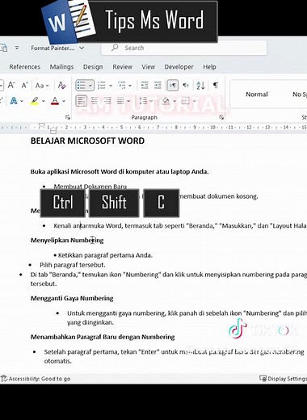307x420 pixels.
Task: Expand the Numbering library dropdown arrow
Action: click(111, 86)
